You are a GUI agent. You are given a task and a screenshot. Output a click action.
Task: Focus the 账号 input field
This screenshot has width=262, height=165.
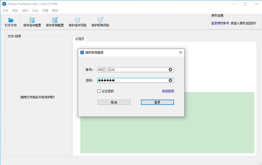[136, 70]
